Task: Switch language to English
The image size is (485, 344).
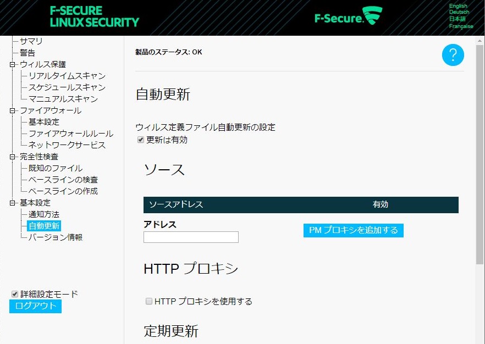Action: pos(458,6)
